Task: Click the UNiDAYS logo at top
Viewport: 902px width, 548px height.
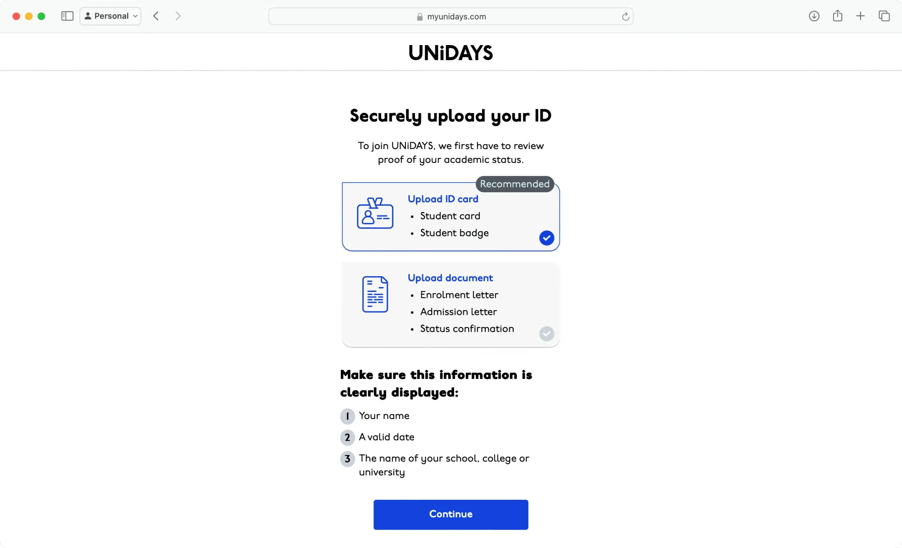Action: coord(451,51)
